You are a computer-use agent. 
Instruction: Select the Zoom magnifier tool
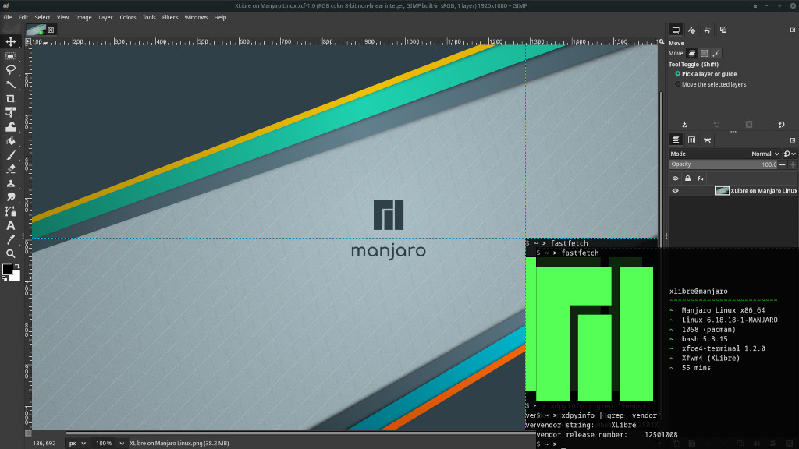(x=11, y=253)
